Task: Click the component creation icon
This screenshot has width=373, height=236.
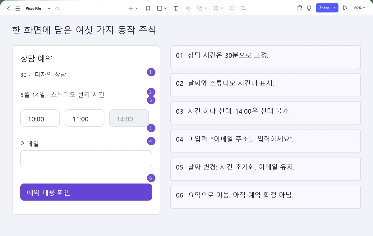Action: pyautogui.click(x=188, y=8)
